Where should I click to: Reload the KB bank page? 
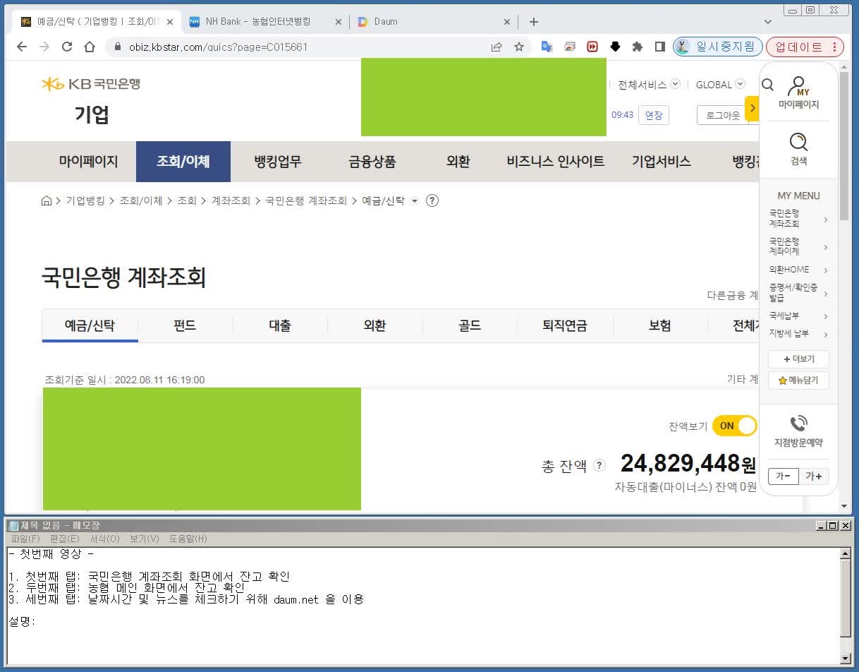(67, 47)
